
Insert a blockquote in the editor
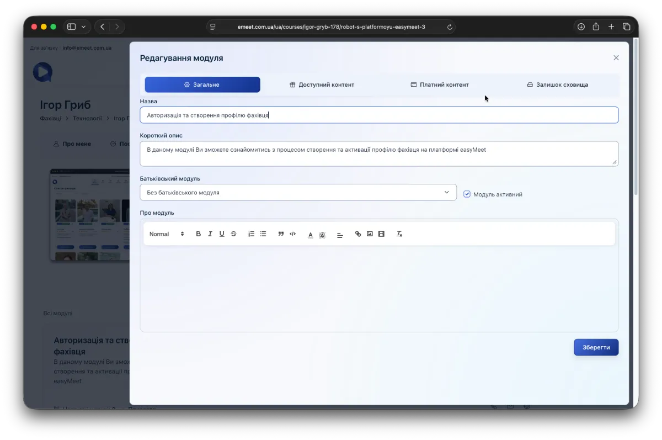click(281, 234)
